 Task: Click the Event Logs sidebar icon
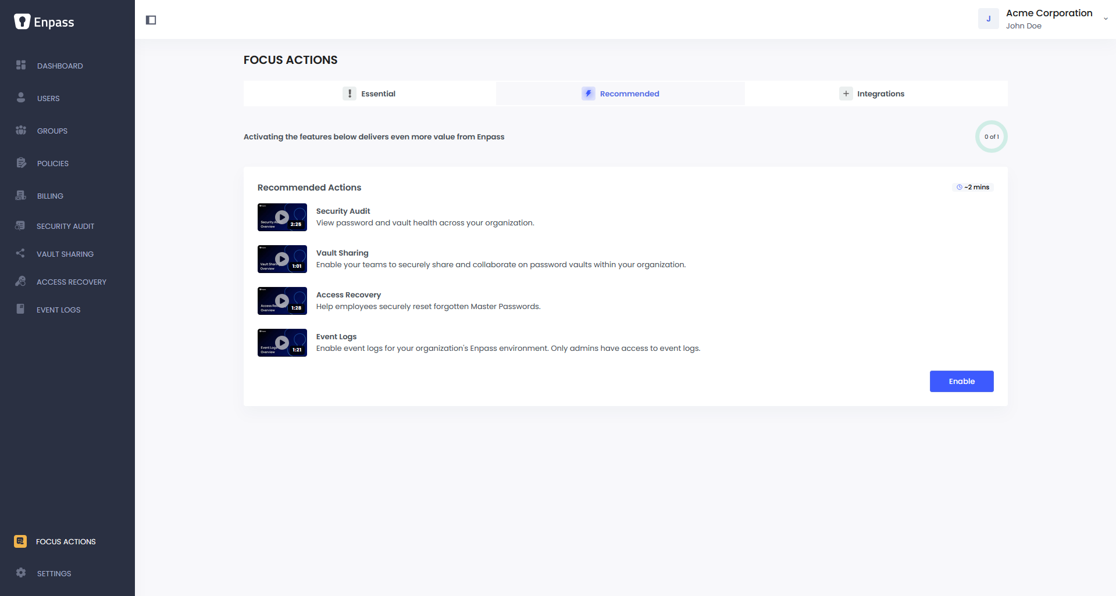20,309
